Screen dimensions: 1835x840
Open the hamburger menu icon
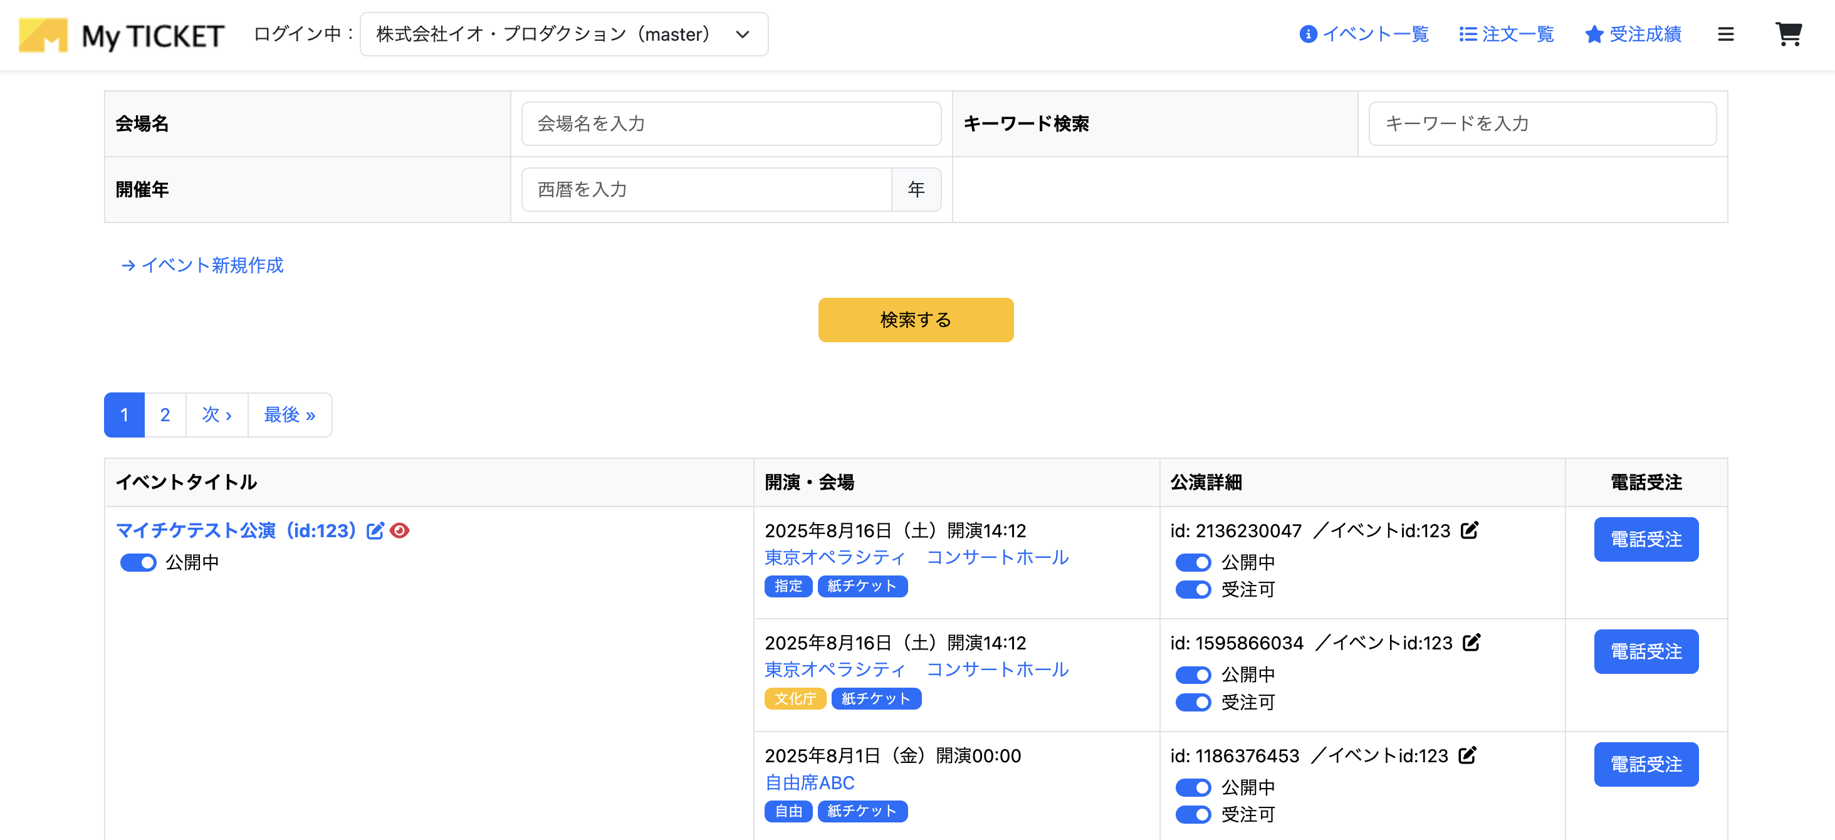(1725, 34)
